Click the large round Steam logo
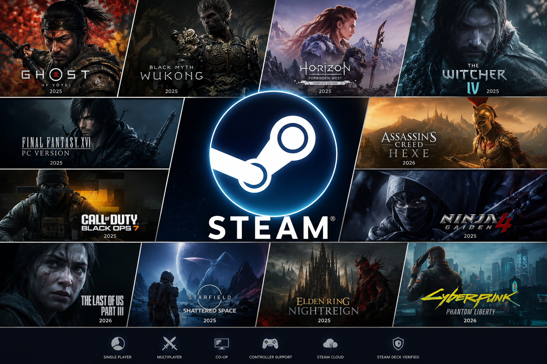The width and height of the screenshot is (547, 364). pyautogui.click(x=273, y=153)
